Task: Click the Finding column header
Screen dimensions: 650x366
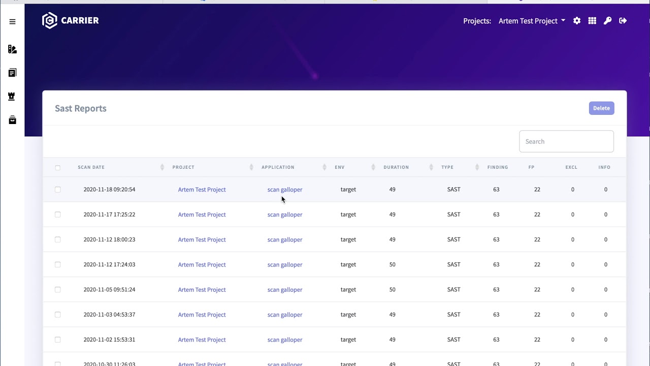Action: 498,167
